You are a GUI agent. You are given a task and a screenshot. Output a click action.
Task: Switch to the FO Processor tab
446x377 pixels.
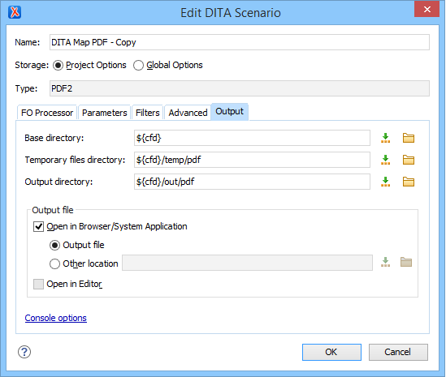point(47,113)
